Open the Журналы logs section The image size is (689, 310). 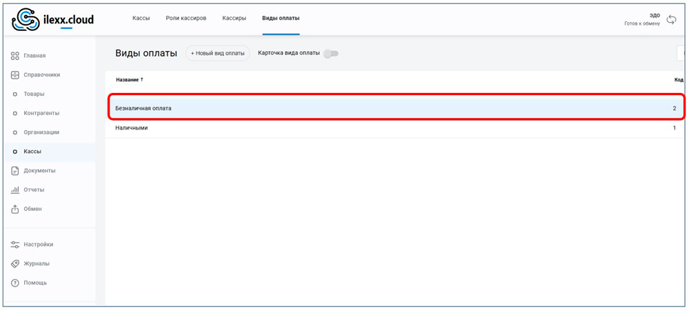[x=36, y=264]
